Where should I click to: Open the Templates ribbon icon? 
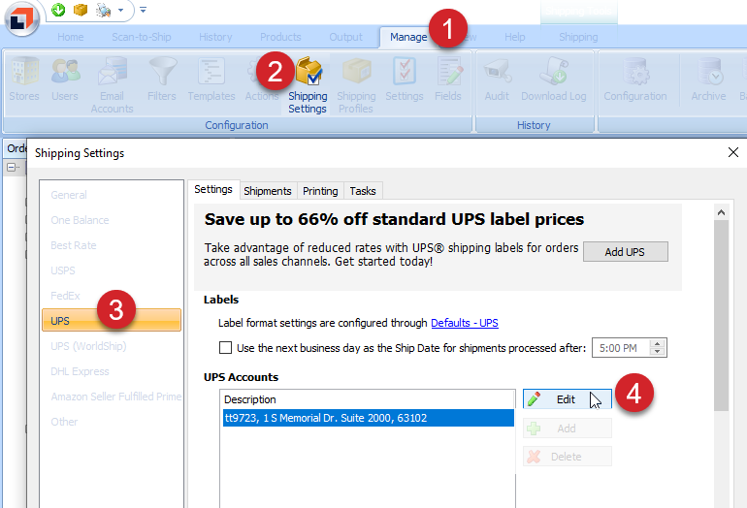point(211,79)
